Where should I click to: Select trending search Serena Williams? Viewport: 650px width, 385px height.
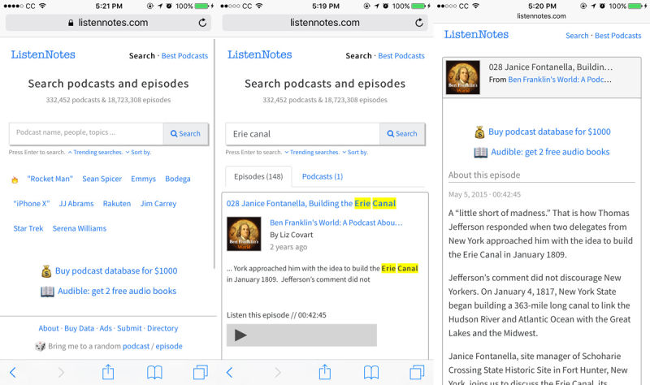(79, 228)
